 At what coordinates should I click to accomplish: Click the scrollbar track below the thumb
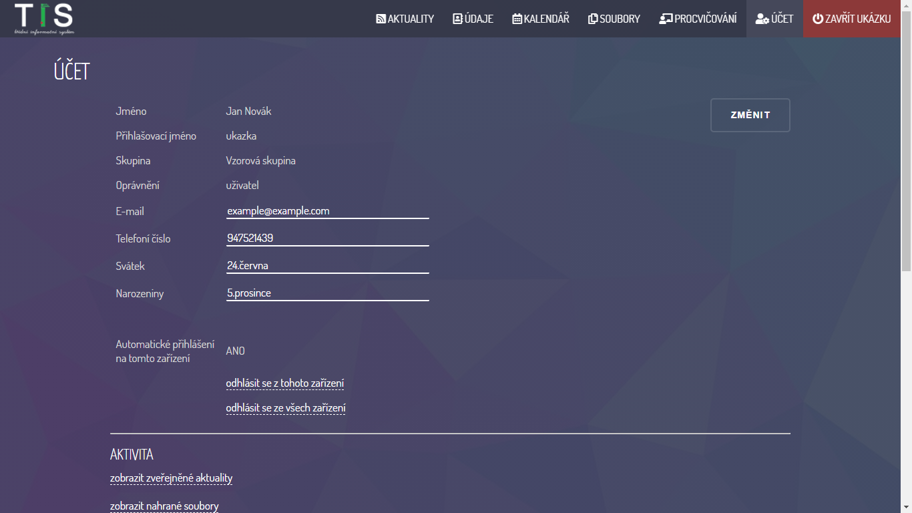(x=906, y=387)
